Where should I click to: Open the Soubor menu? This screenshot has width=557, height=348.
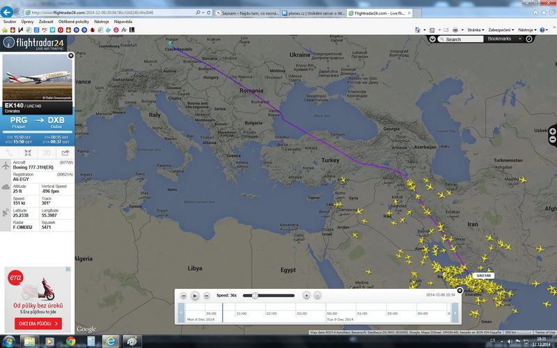pyautogui.click(x=10, y=22)
